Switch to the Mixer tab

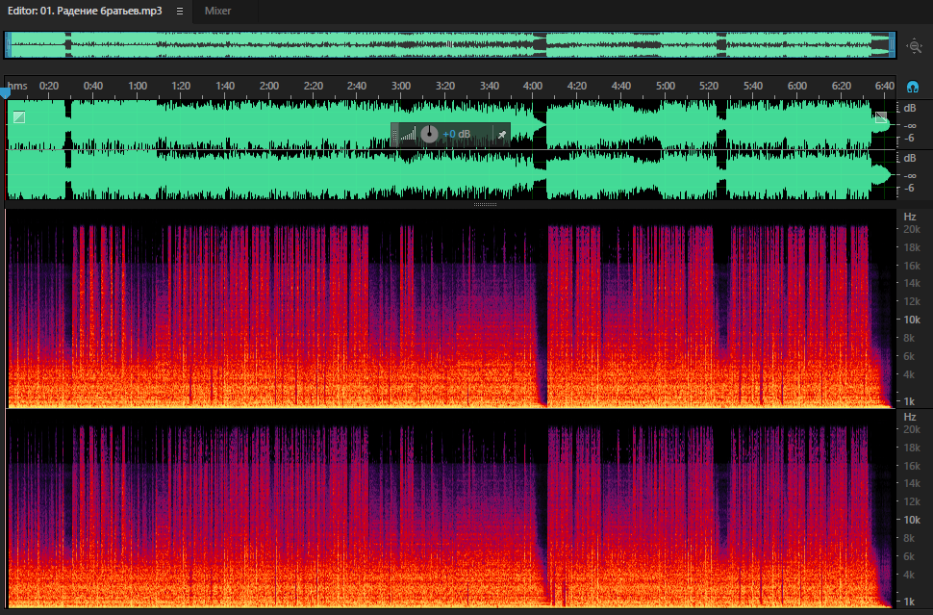point(217,11)
